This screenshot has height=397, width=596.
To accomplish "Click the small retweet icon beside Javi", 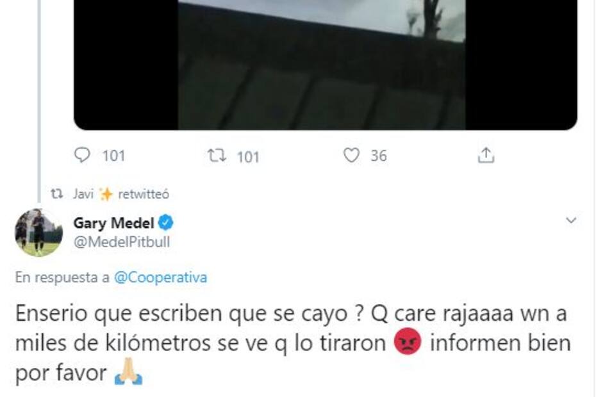I will tap(57, 194).
